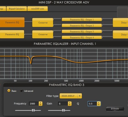
Task: Increase Gain using the up stepper arrow
Action: [69, 103]
